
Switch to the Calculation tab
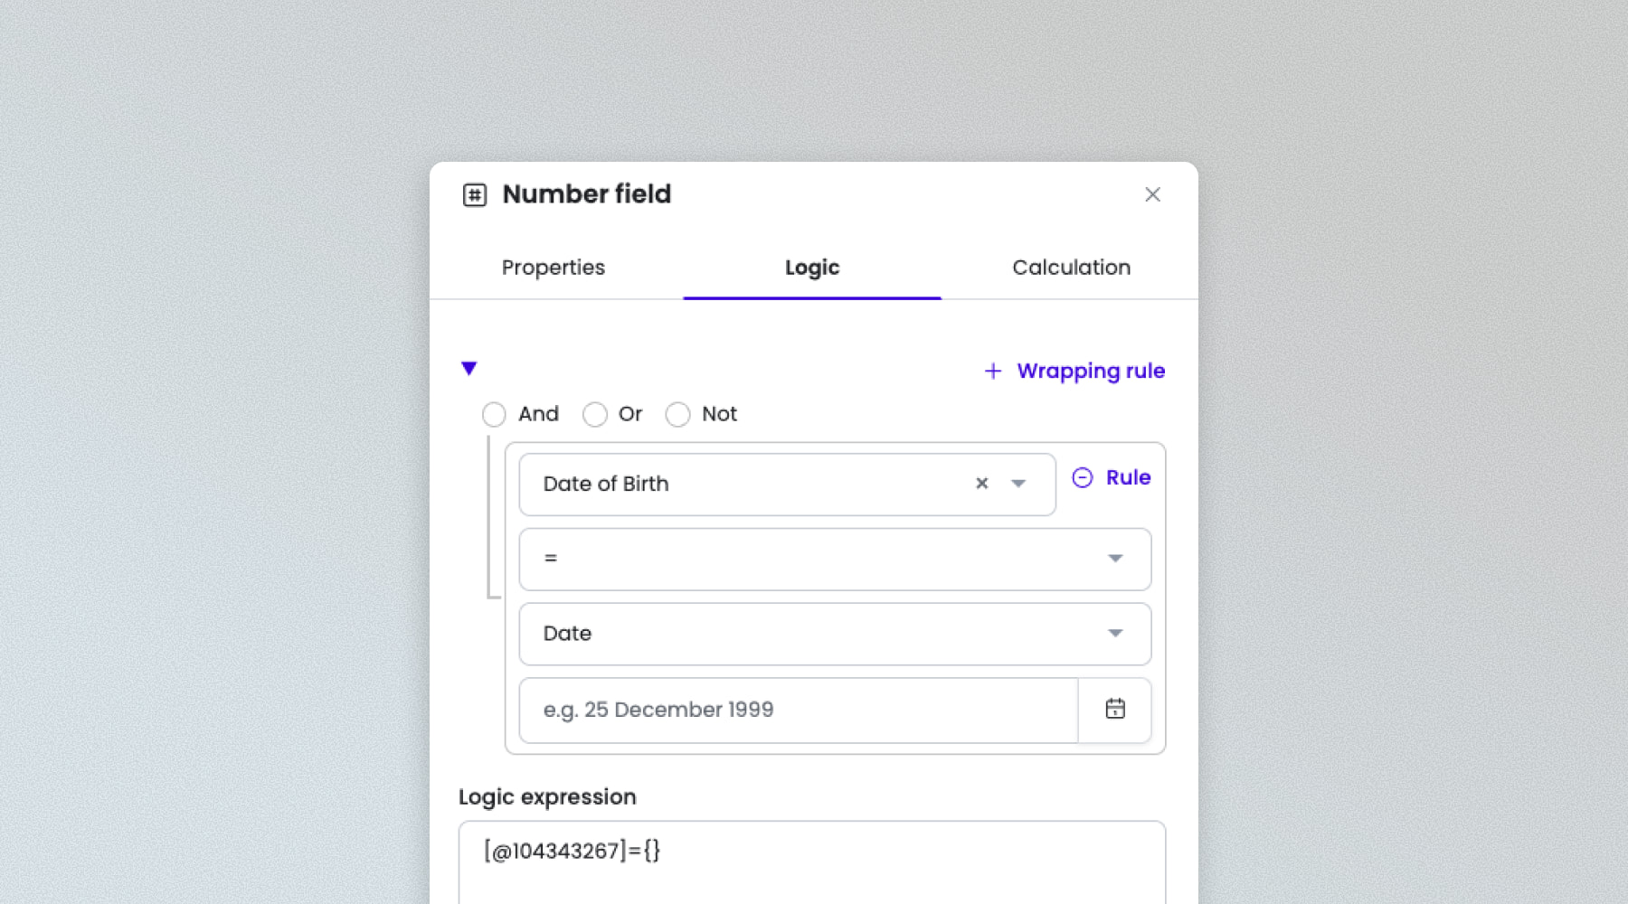(1071, 268)
